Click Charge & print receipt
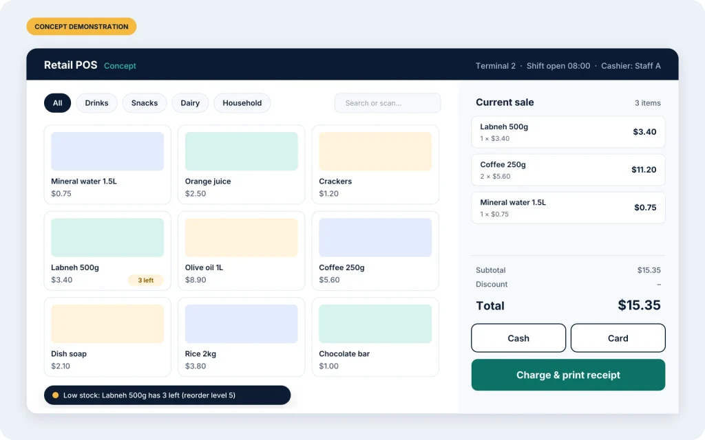The height and width of the screenshot is (440, 705). 568,375
